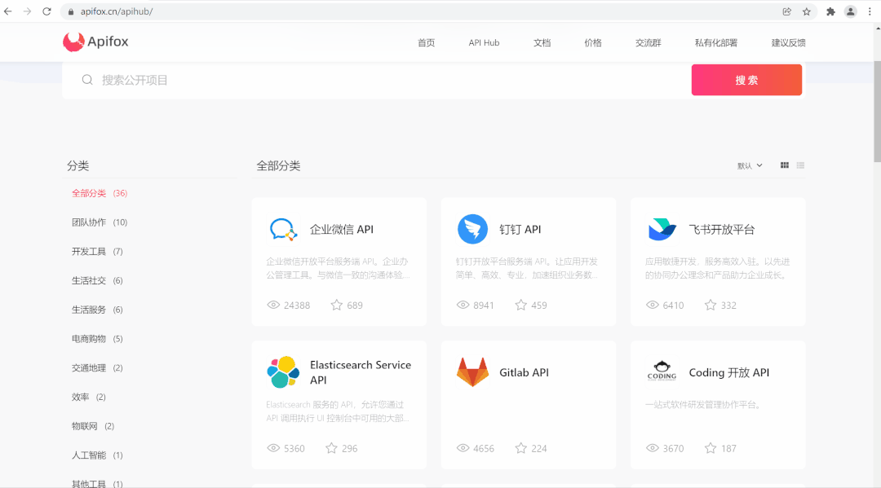
Task: Filter by 电商购物 category
Action: pyautogui.click(x=97, y=339)
